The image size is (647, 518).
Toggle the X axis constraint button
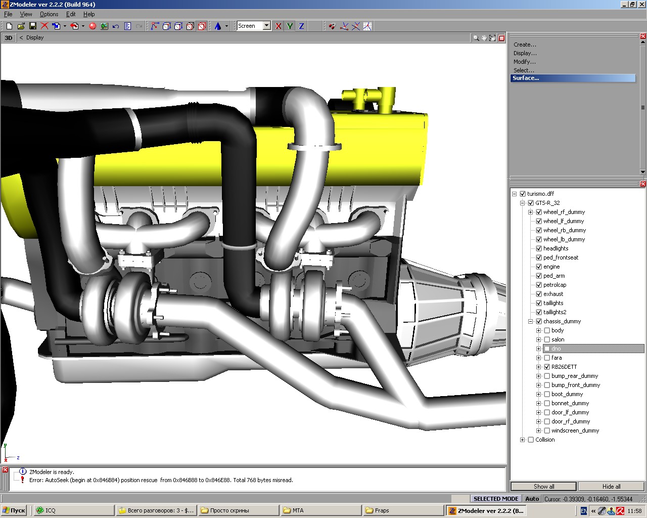pyautogui.click(x=278, y=26)
